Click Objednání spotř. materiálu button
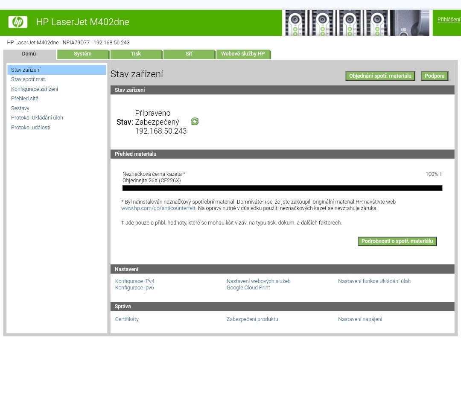 click(x=380, y=76)
